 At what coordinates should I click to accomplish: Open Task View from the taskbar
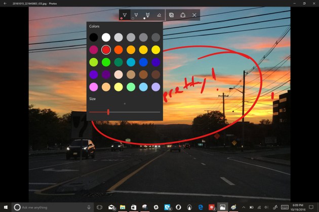tap(100, 207)
